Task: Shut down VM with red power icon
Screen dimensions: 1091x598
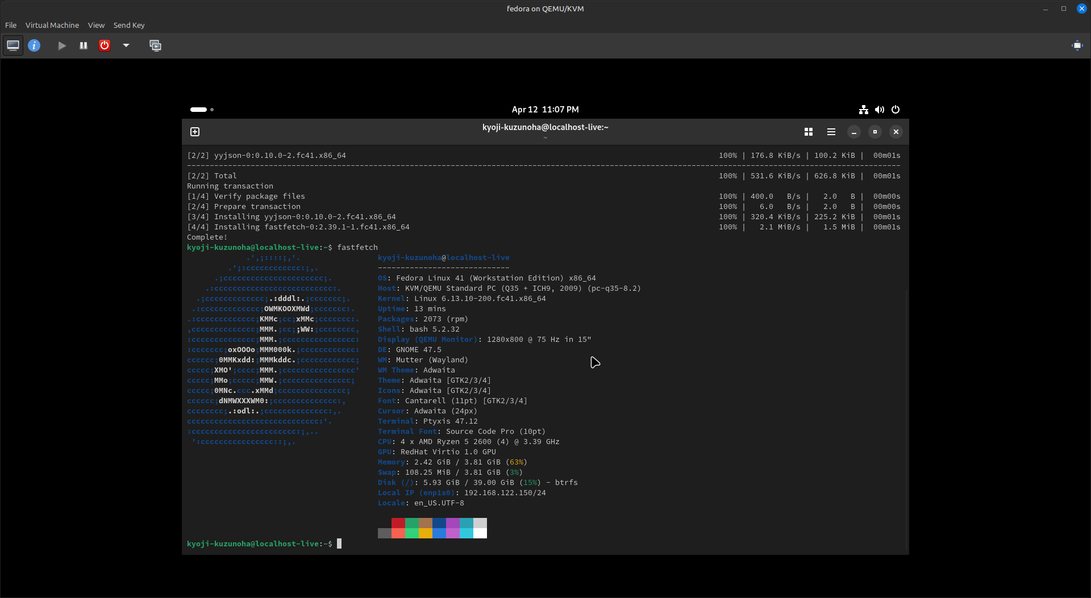Action: pyautogui.click(x=105, y=45)
